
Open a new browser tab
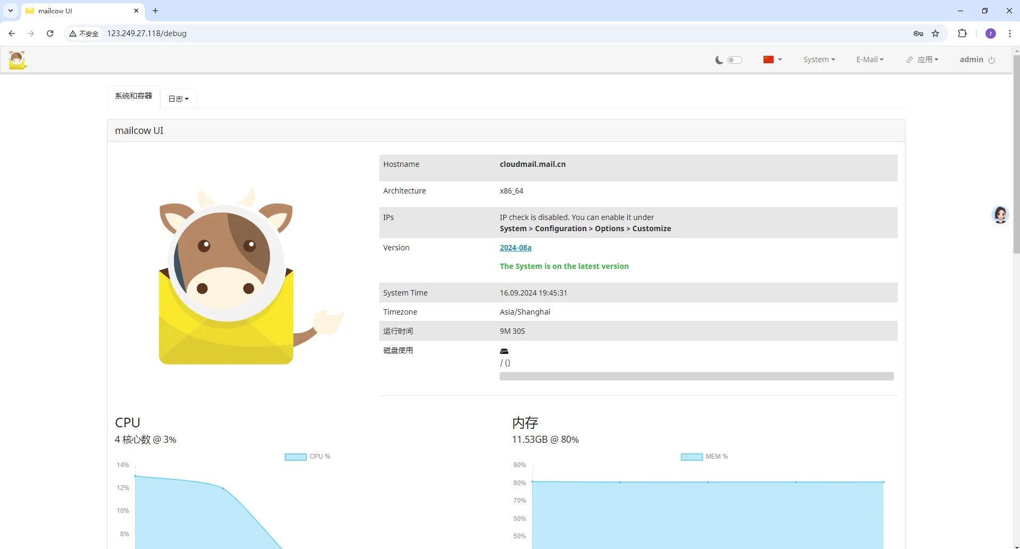[155, 11]
